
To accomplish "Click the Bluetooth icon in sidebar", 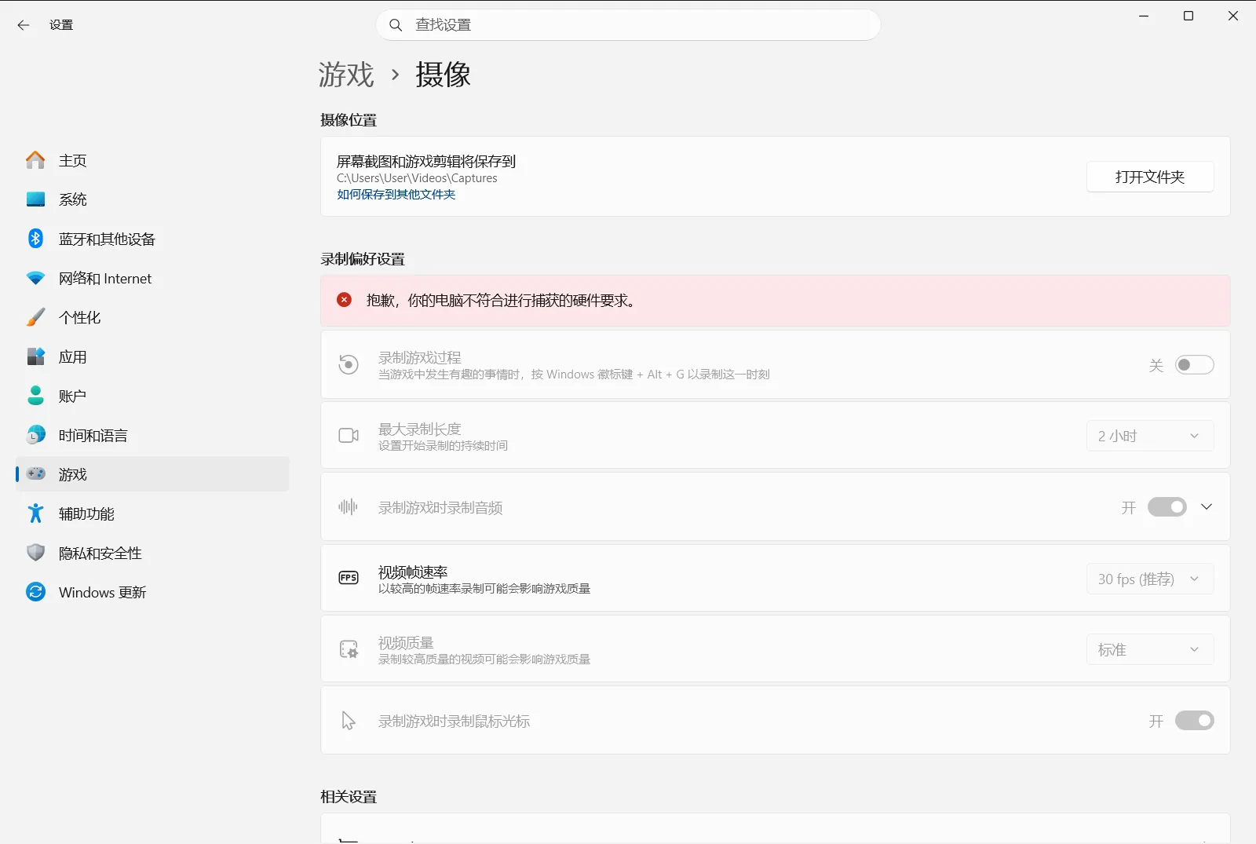I will pyautogui.click(x=35, y=239).
